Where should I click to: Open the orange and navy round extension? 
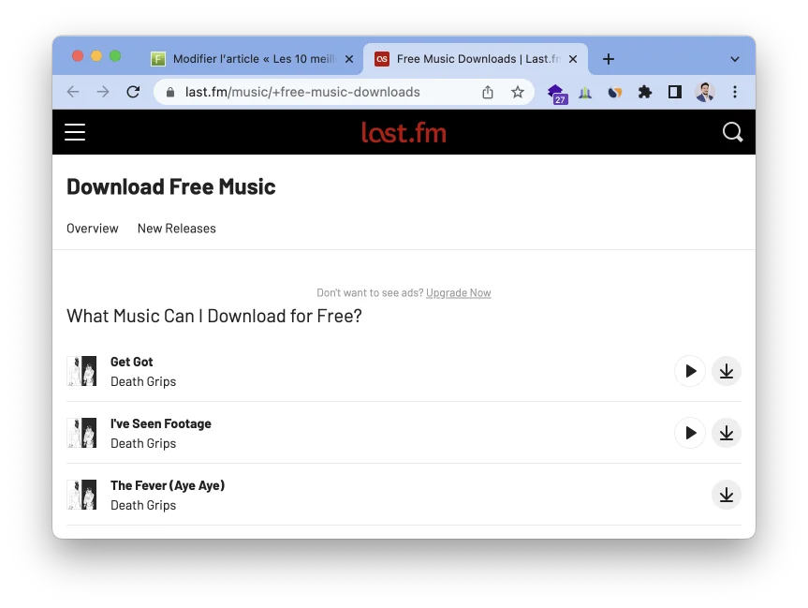(615, 93)
